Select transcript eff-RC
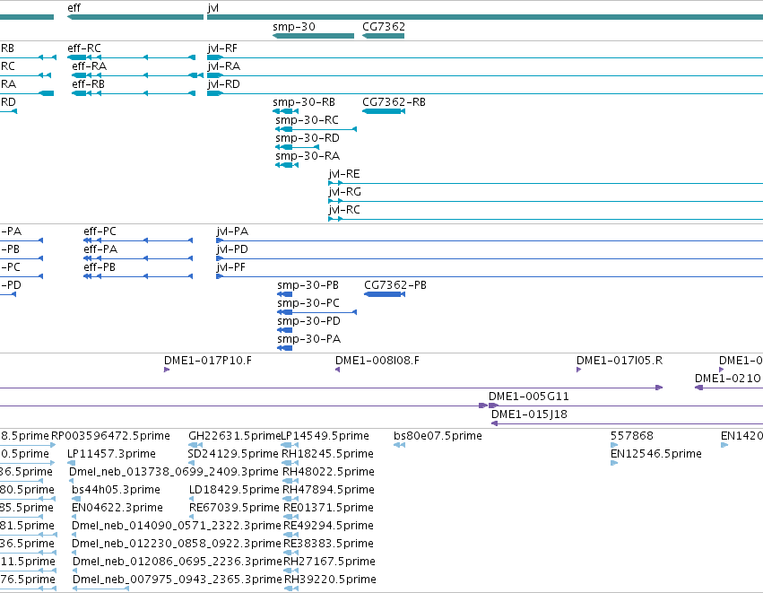 pyautogui.click(x=132, y=57)
